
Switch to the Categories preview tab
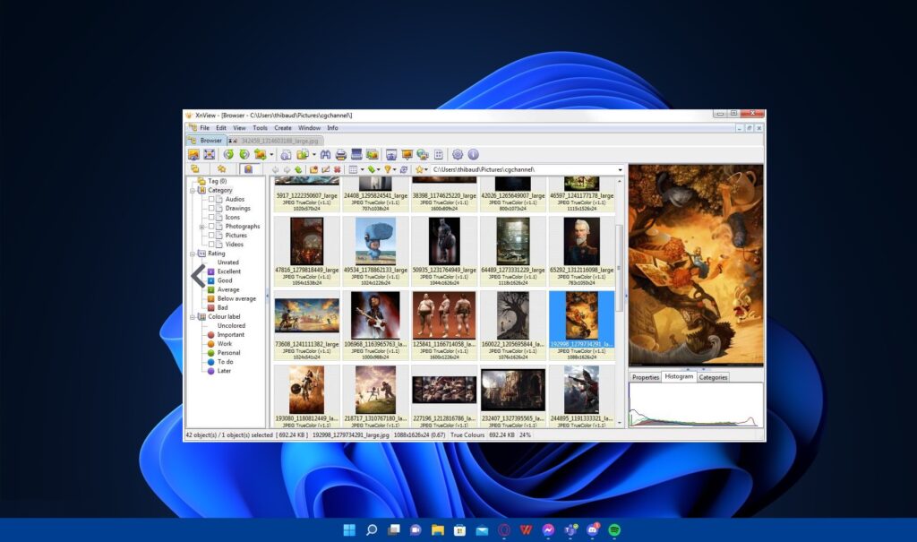point(713,377)
